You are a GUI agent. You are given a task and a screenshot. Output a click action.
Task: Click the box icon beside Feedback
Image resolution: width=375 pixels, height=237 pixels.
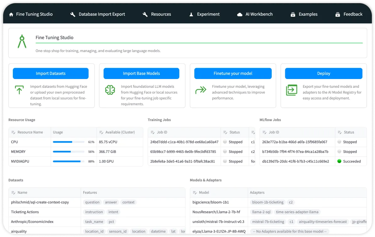pyautogui.click(x=337, y=14)
